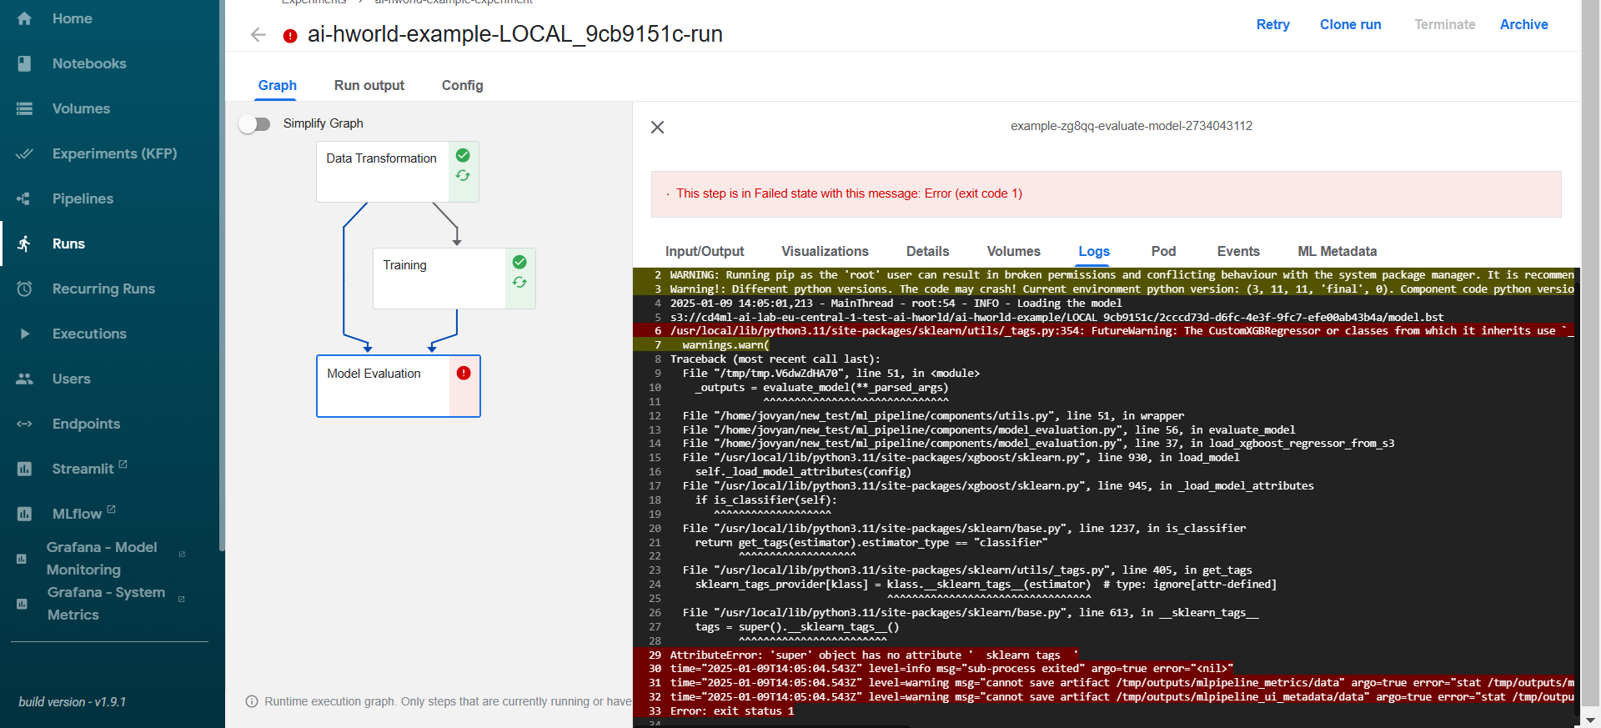Open the Notebooks book icon
Image resolution: width=1601 pixels, height=728 pixels.
(x=24, y=63)
